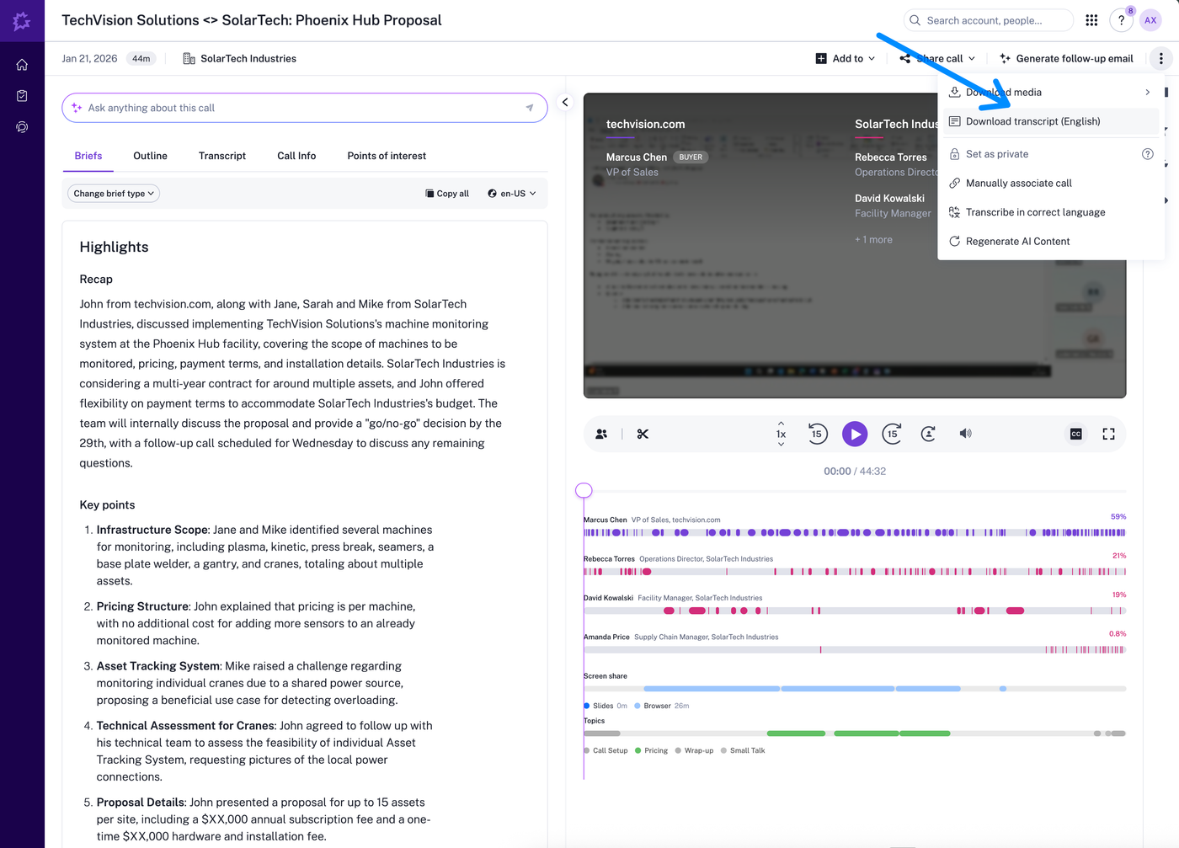The image size is (1179, 848).
Task: Focus the Search account, people field
Action: [989, 20]
